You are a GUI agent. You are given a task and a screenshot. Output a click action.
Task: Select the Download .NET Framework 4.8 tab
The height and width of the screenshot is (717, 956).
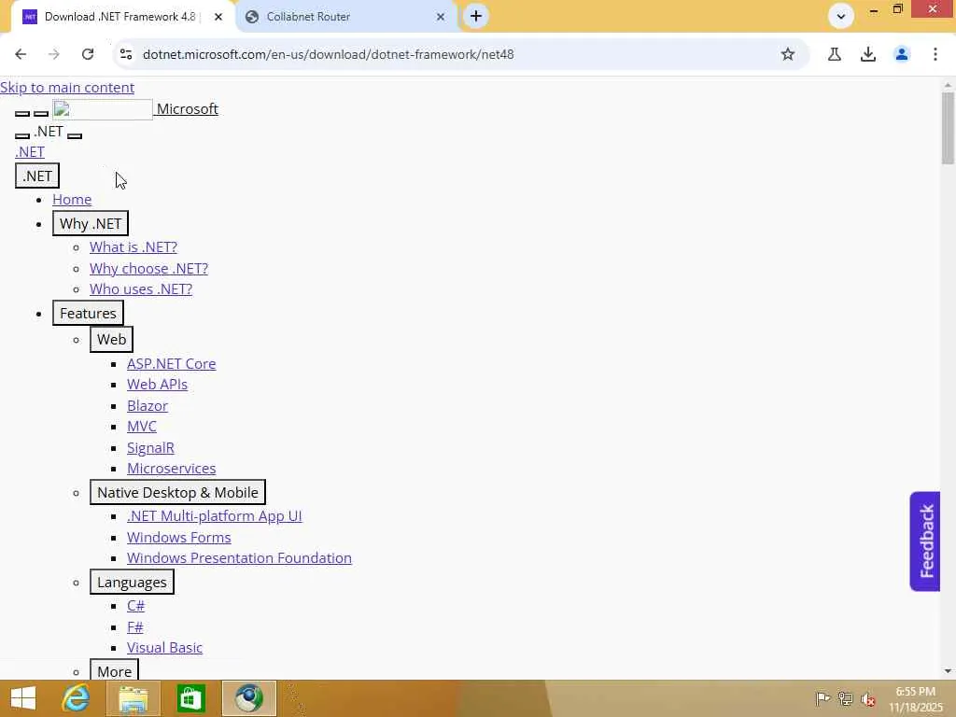click(x=122, y=17)
